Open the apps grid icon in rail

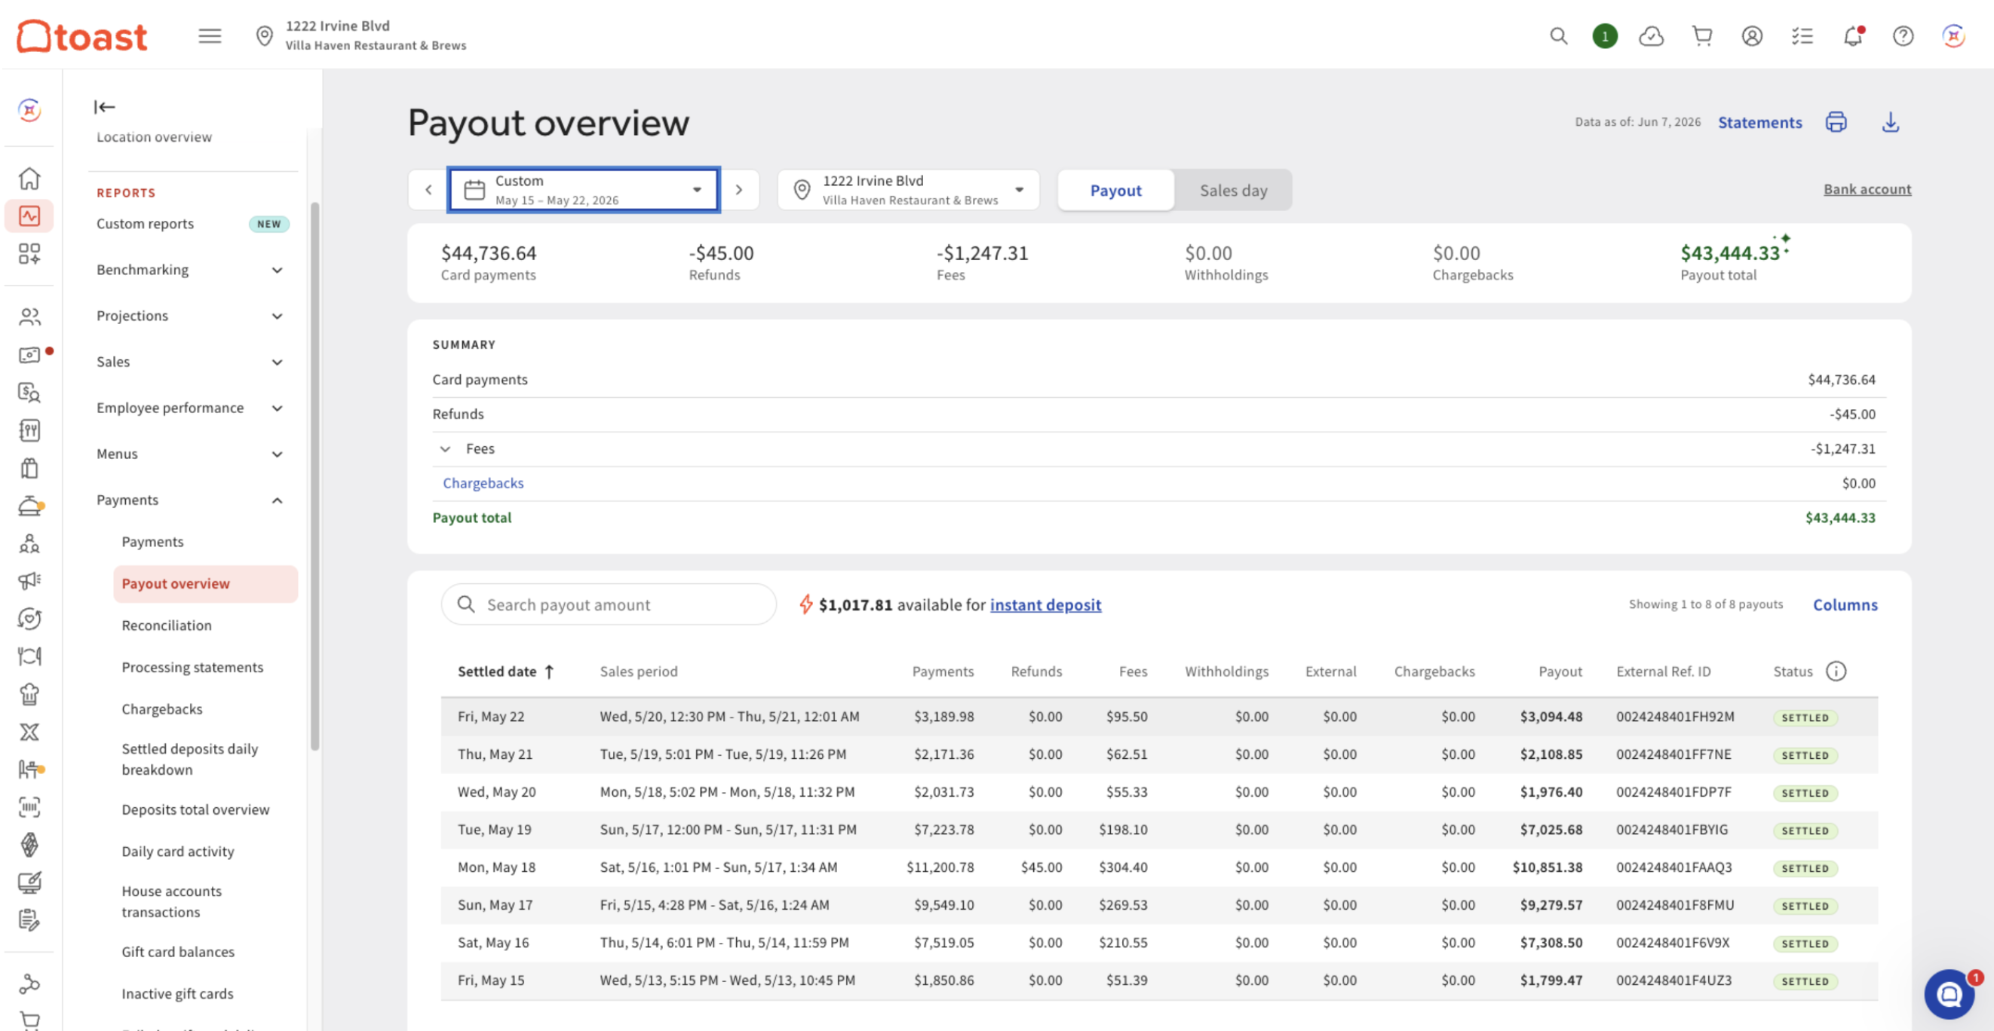coord(29,254)
